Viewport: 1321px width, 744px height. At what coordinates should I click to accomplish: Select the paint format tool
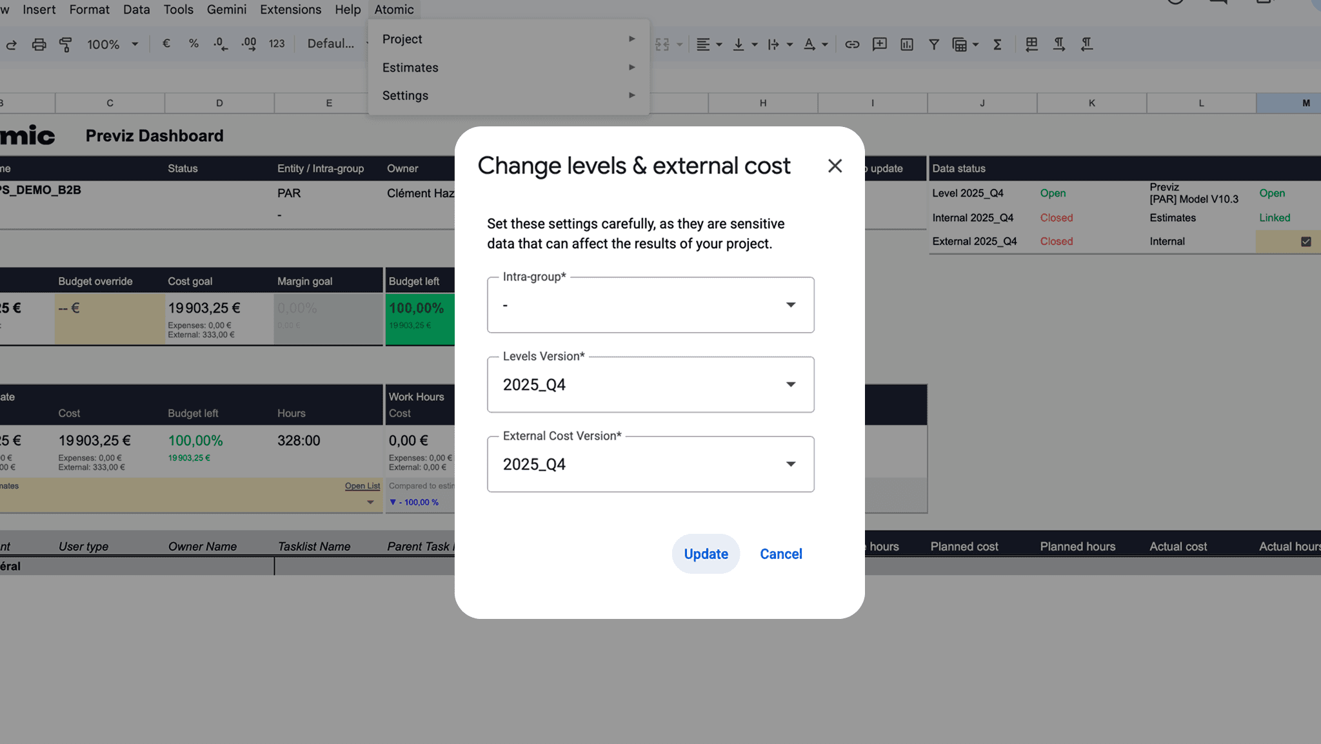65,44
